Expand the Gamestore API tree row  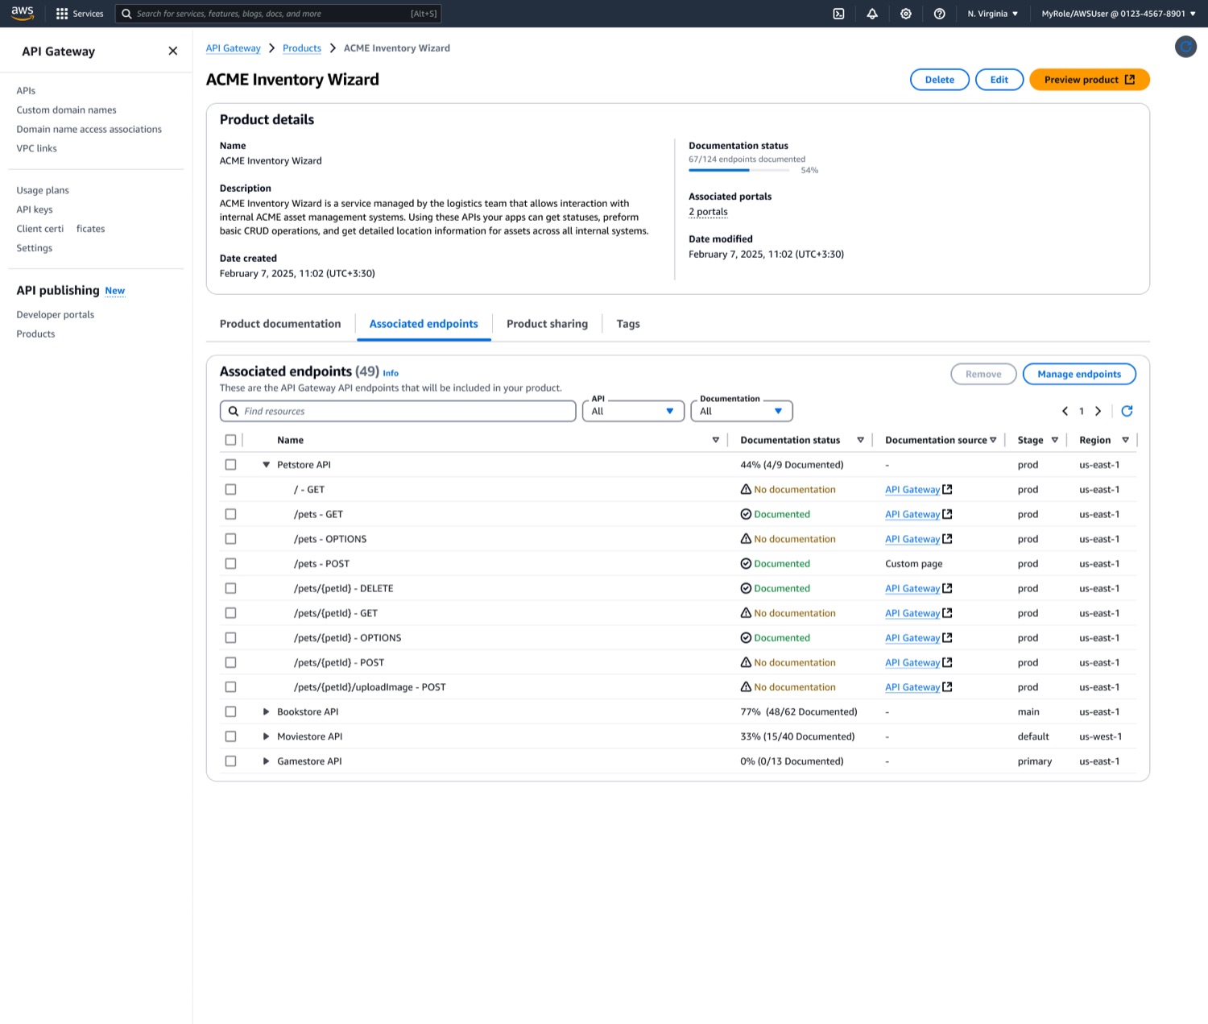coord(266,761)
